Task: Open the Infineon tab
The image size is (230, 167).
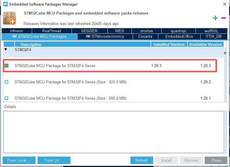Action: (x=16, y=31)
